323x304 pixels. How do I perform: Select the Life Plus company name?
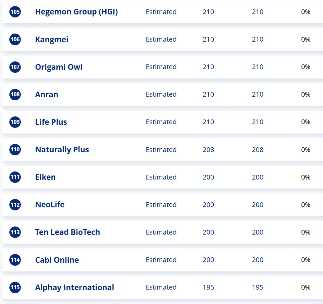[51, 122]
